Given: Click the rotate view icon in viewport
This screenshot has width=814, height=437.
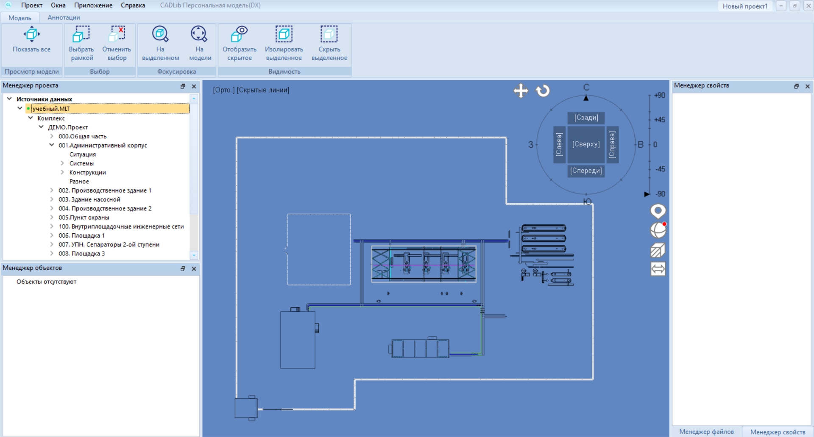Looking at the screenshot, I should 543,91.
